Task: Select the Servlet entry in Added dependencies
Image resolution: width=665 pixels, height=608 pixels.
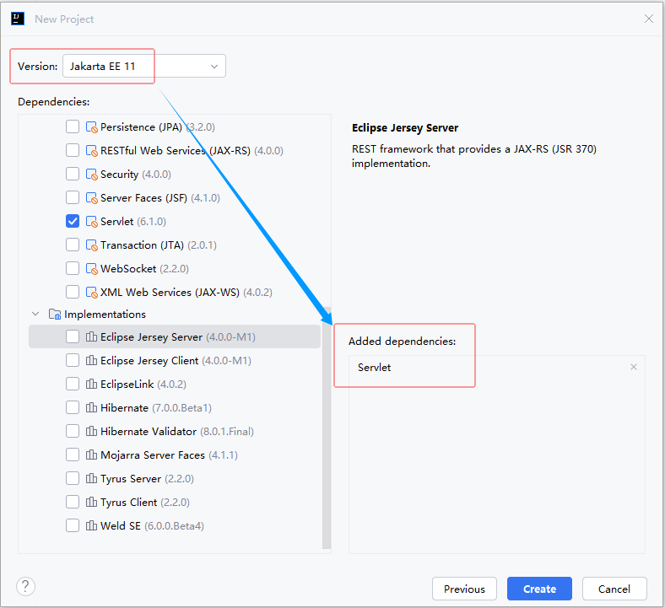Action: coord(374,368)
